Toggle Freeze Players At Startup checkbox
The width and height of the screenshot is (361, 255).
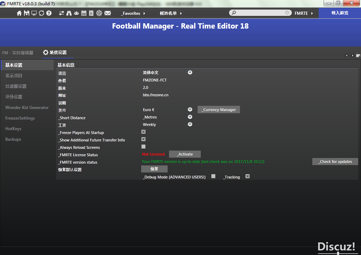point(143,132)
